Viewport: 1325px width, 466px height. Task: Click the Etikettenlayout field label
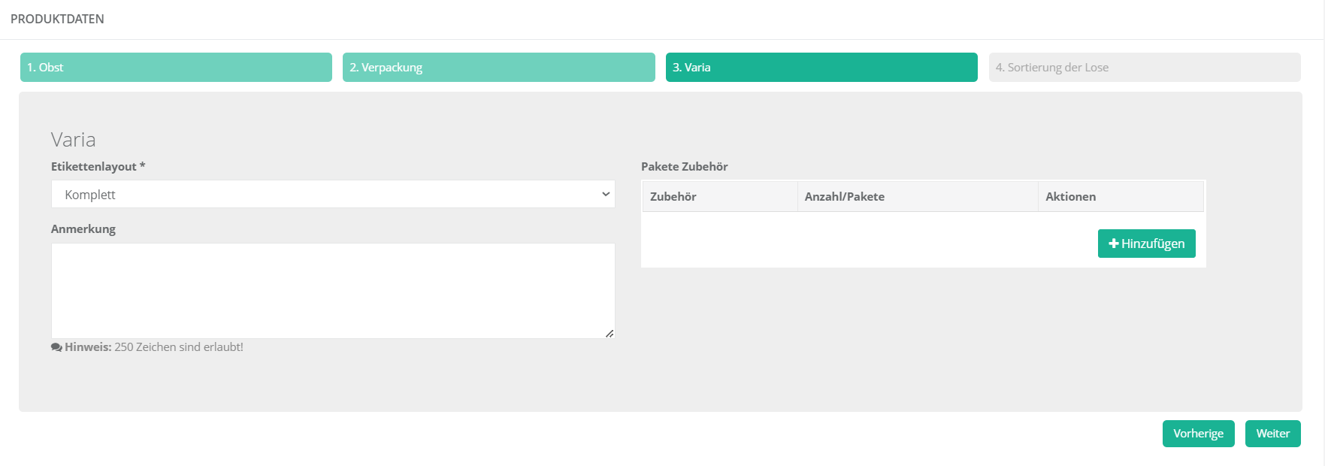(98, 166)
